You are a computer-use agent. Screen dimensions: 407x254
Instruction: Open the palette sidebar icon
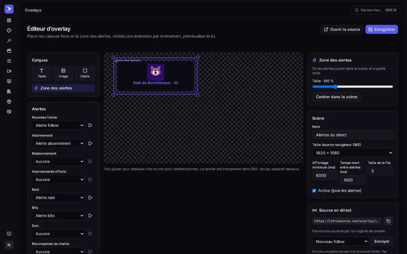9,30
